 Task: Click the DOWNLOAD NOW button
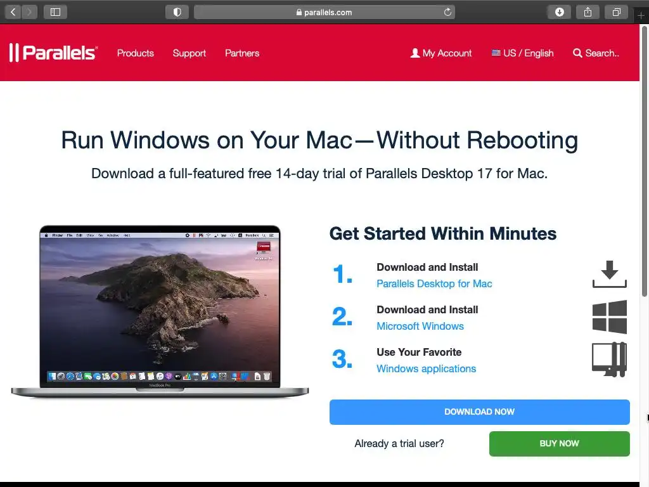[479, 412]
